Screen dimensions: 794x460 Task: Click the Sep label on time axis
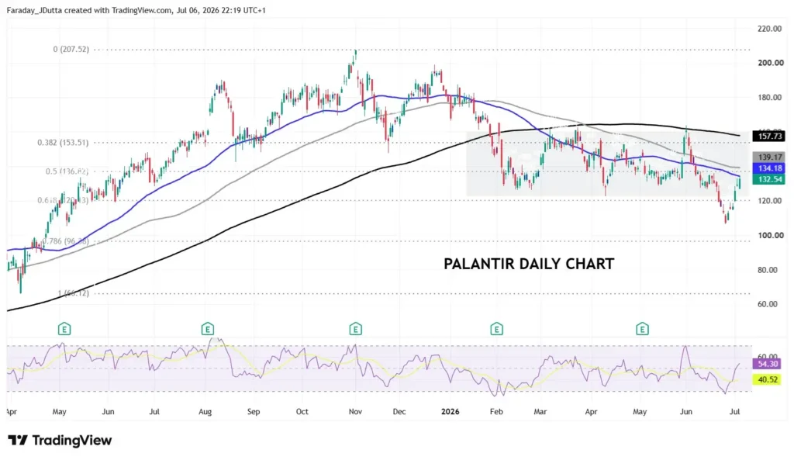(x=254, y=412)
